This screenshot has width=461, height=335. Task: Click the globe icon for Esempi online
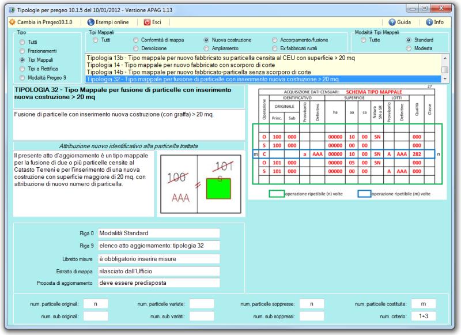click(x=91, y=22)
